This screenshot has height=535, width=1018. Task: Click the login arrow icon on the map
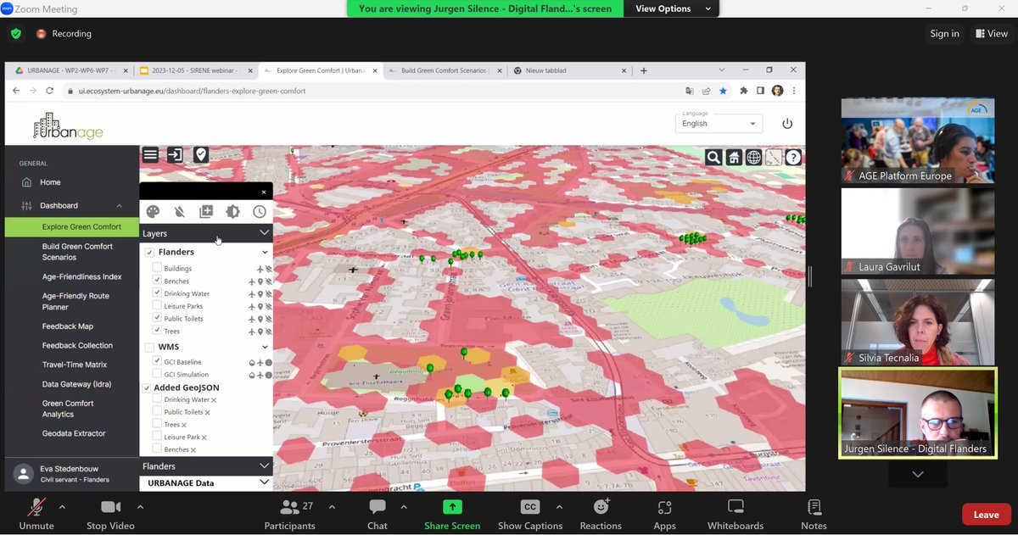[x=175, y=154]
